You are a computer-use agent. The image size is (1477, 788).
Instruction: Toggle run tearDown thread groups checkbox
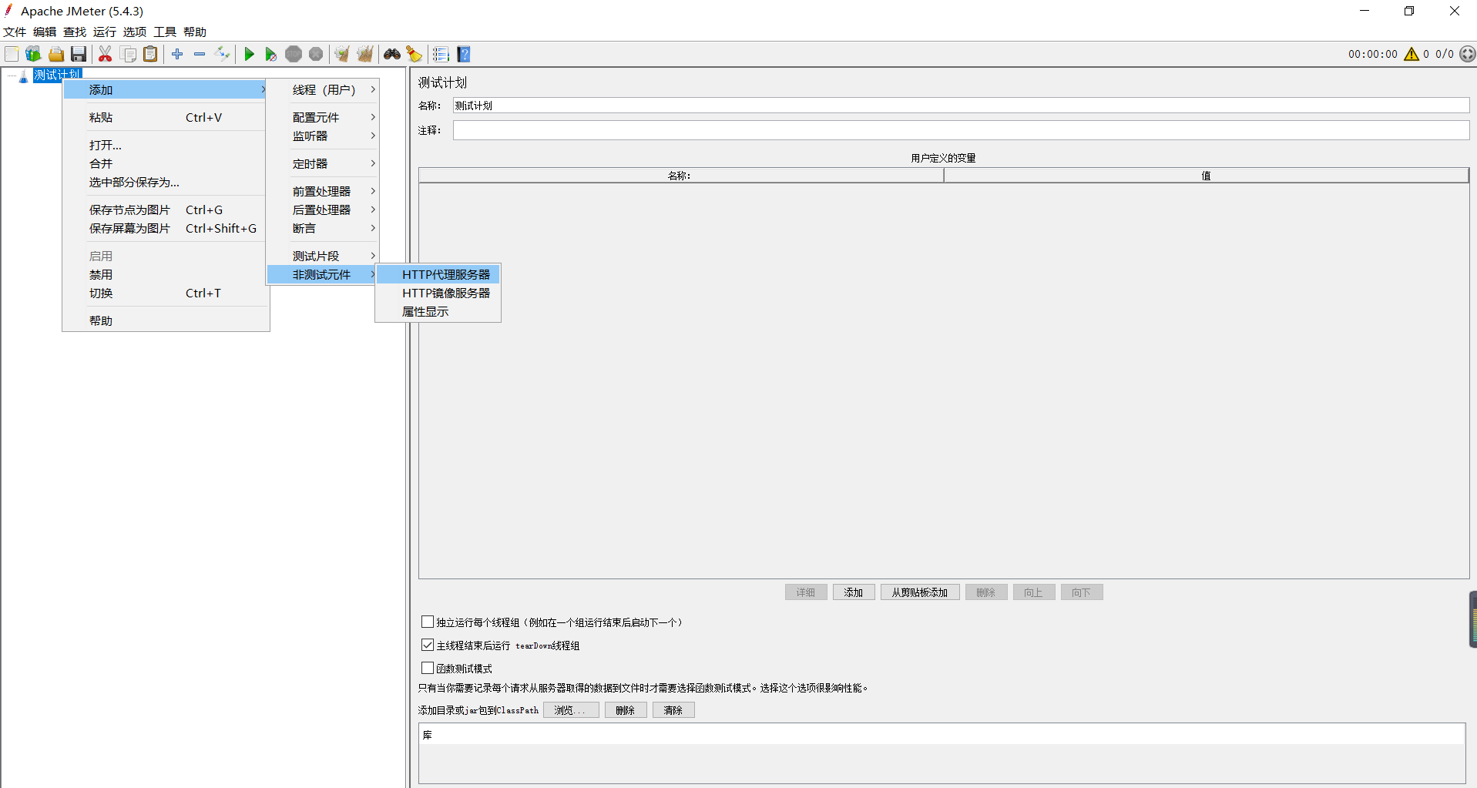pos(428,645)
